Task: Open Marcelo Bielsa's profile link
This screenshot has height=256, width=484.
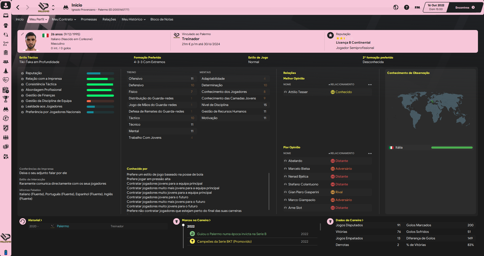Action: [299, 169]
